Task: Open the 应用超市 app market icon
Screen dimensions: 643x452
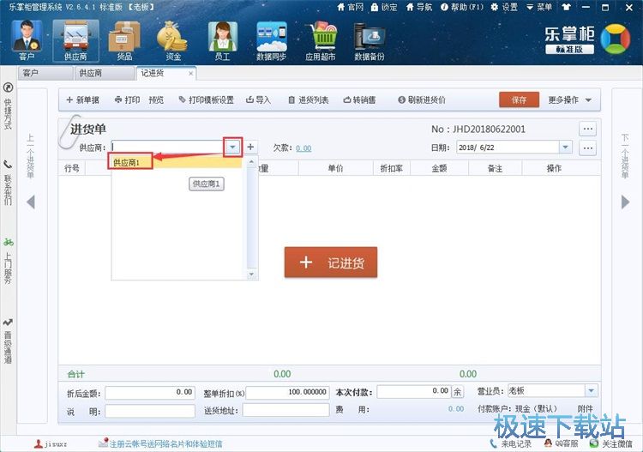Action: (x=321, y=40)
